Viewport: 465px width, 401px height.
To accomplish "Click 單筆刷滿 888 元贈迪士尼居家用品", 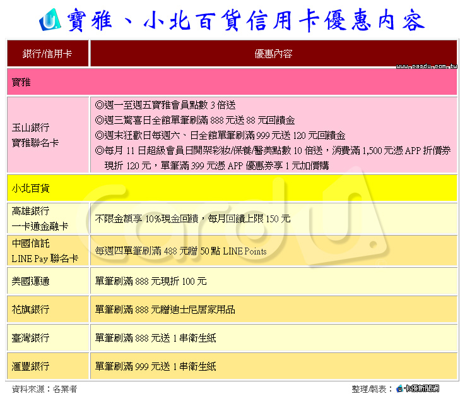I will (x=165, y=309).
